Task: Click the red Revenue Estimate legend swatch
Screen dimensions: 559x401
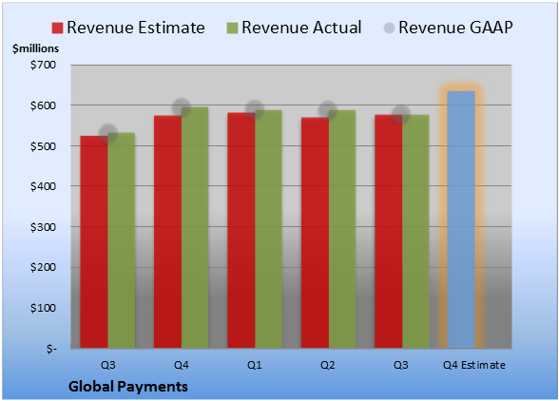Action: (57, 28)
